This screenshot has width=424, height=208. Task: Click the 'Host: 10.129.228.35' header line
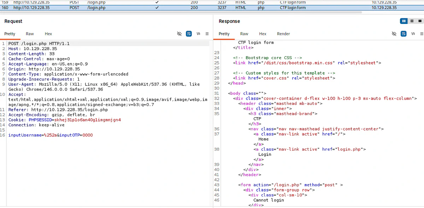(33, 49)
